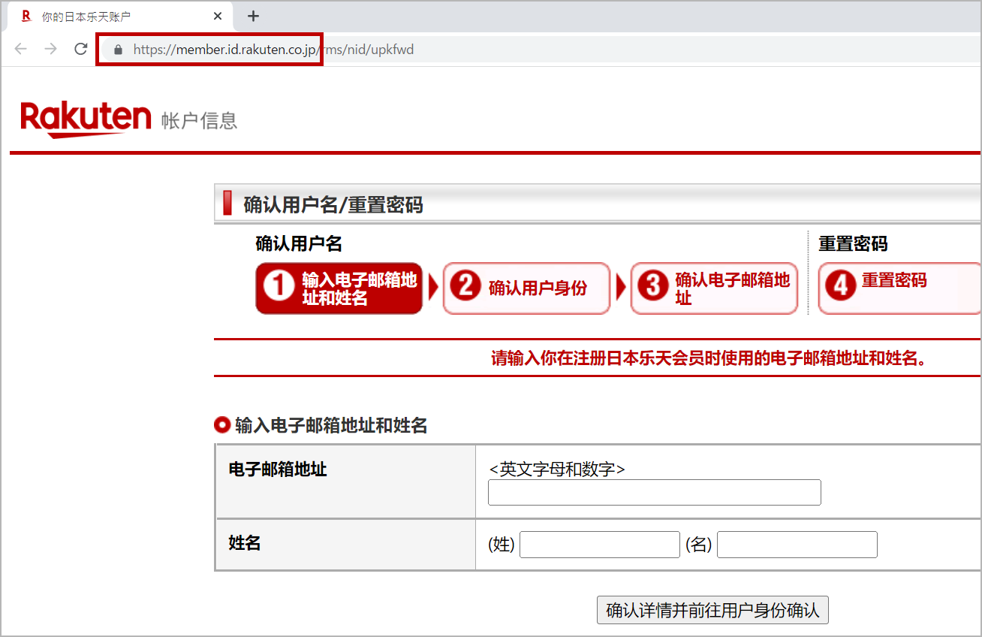Image resolution: width=982 pixels, height=637 pixels.
Task: Click the 确认详情并前往用户身份确认 button
Action: pyautogui.click(x=712, y=611)
